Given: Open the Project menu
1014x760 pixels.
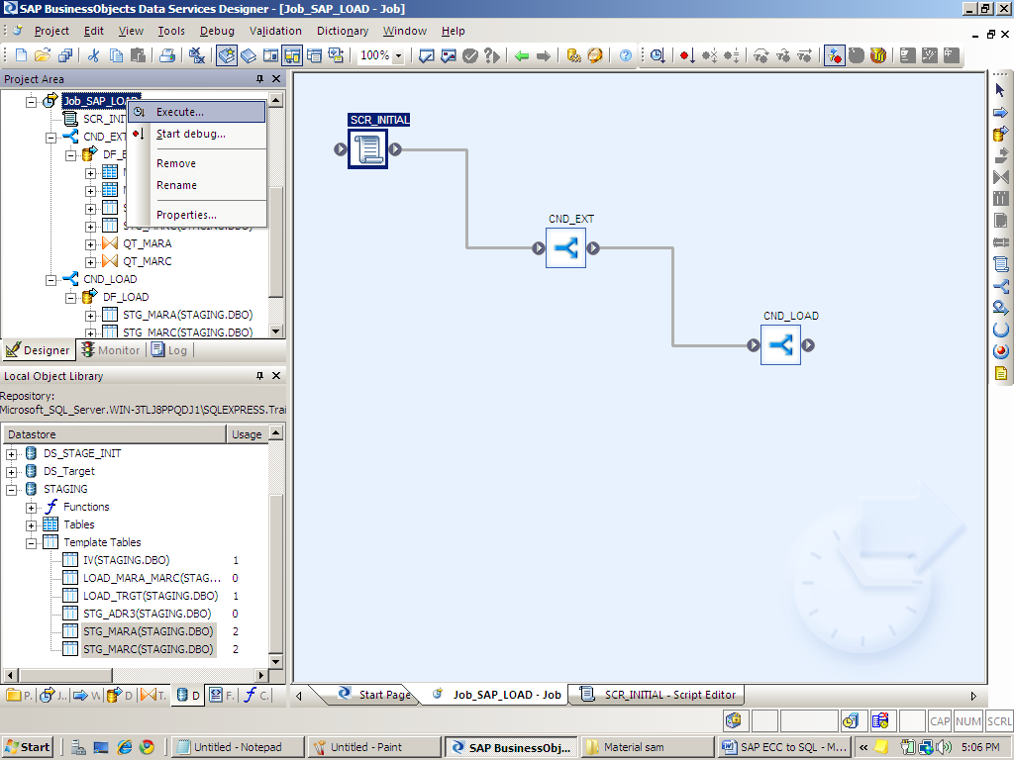Looking at the screenshot, I should [51, 31].
